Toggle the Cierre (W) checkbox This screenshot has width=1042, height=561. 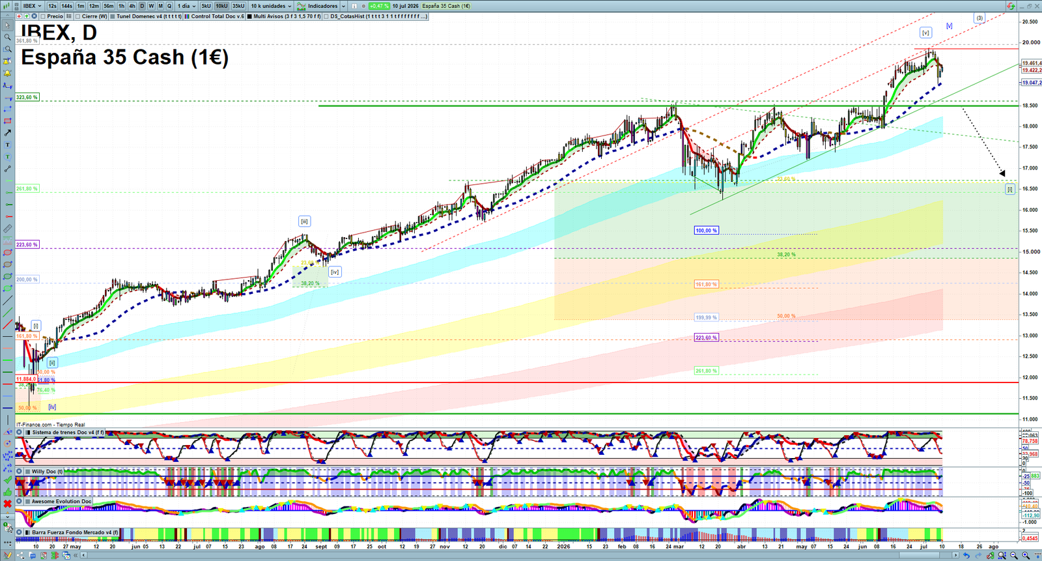click(78, 16)
